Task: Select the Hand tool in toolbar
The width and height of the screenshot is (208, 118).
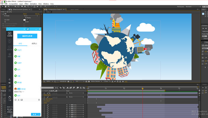Action: pos(6,7)
